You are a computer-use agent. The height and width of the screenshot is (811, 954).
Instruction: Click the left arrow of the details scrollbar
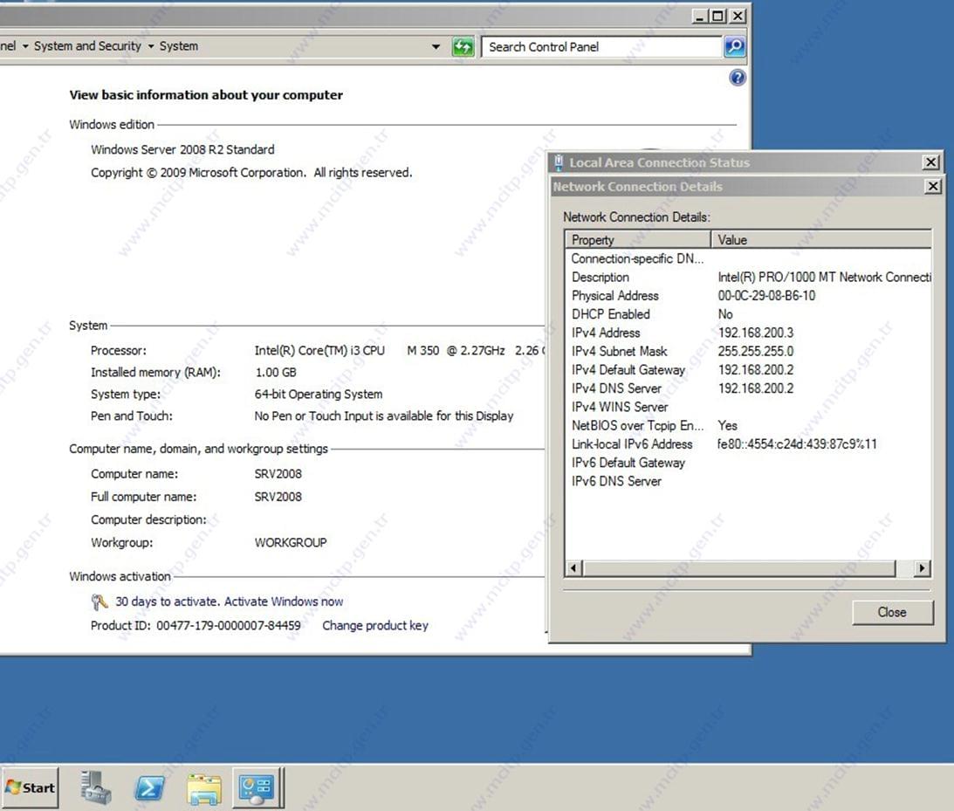[573, 568]
